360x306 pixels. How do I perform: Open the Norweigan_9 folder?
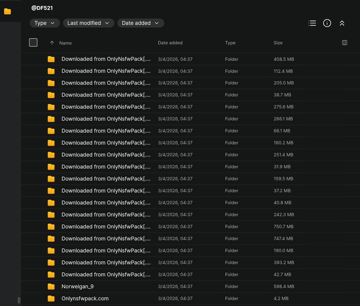tap(77, 287)
